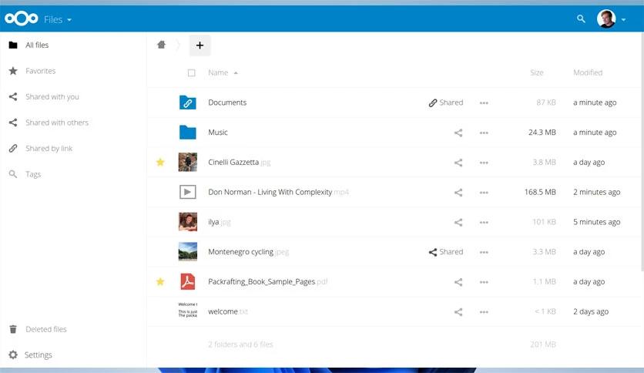This screenshot has height=373, width=644.
Task: Open more actions for Packrafting PDF
Action: (484, 282)
